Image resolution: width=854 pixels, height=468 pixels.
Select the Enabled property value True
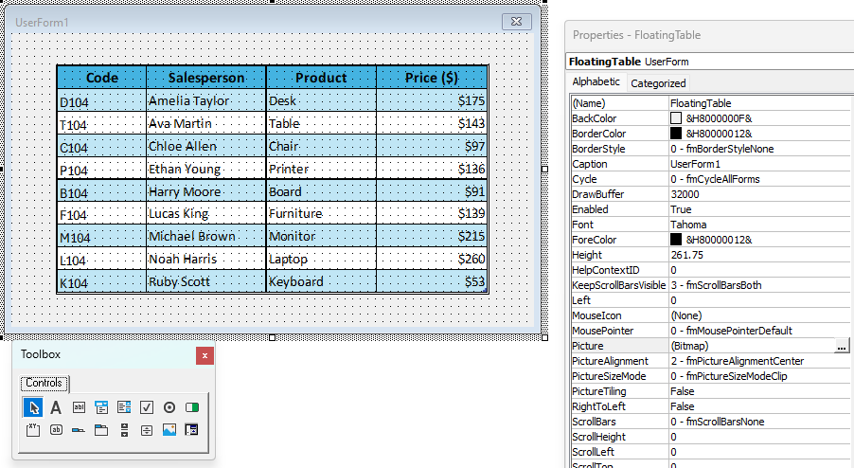click(761, 209)
